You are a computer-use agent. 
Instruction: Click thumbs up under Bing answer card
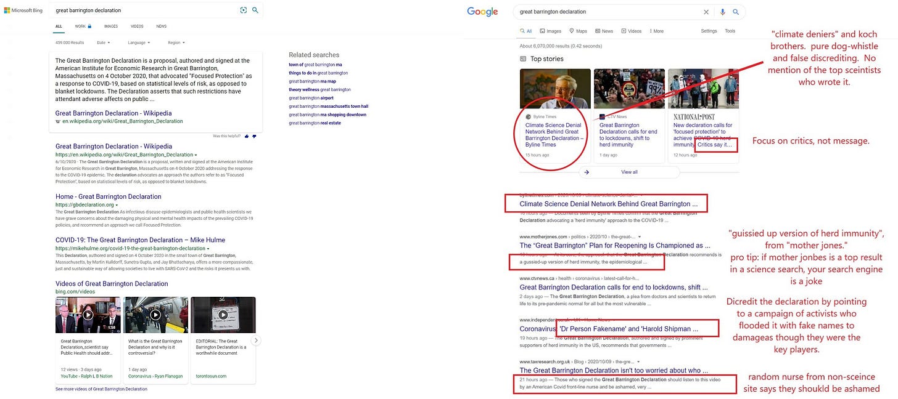point(247,136)
